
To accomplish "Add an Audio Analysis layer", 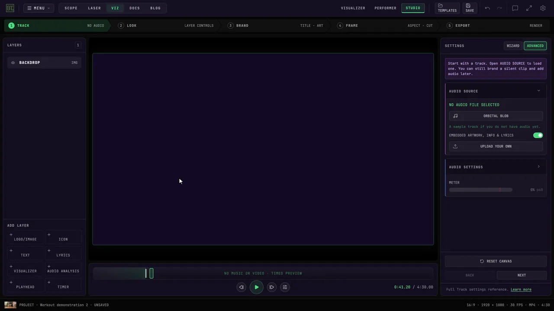I will click(x=63, y=269).
